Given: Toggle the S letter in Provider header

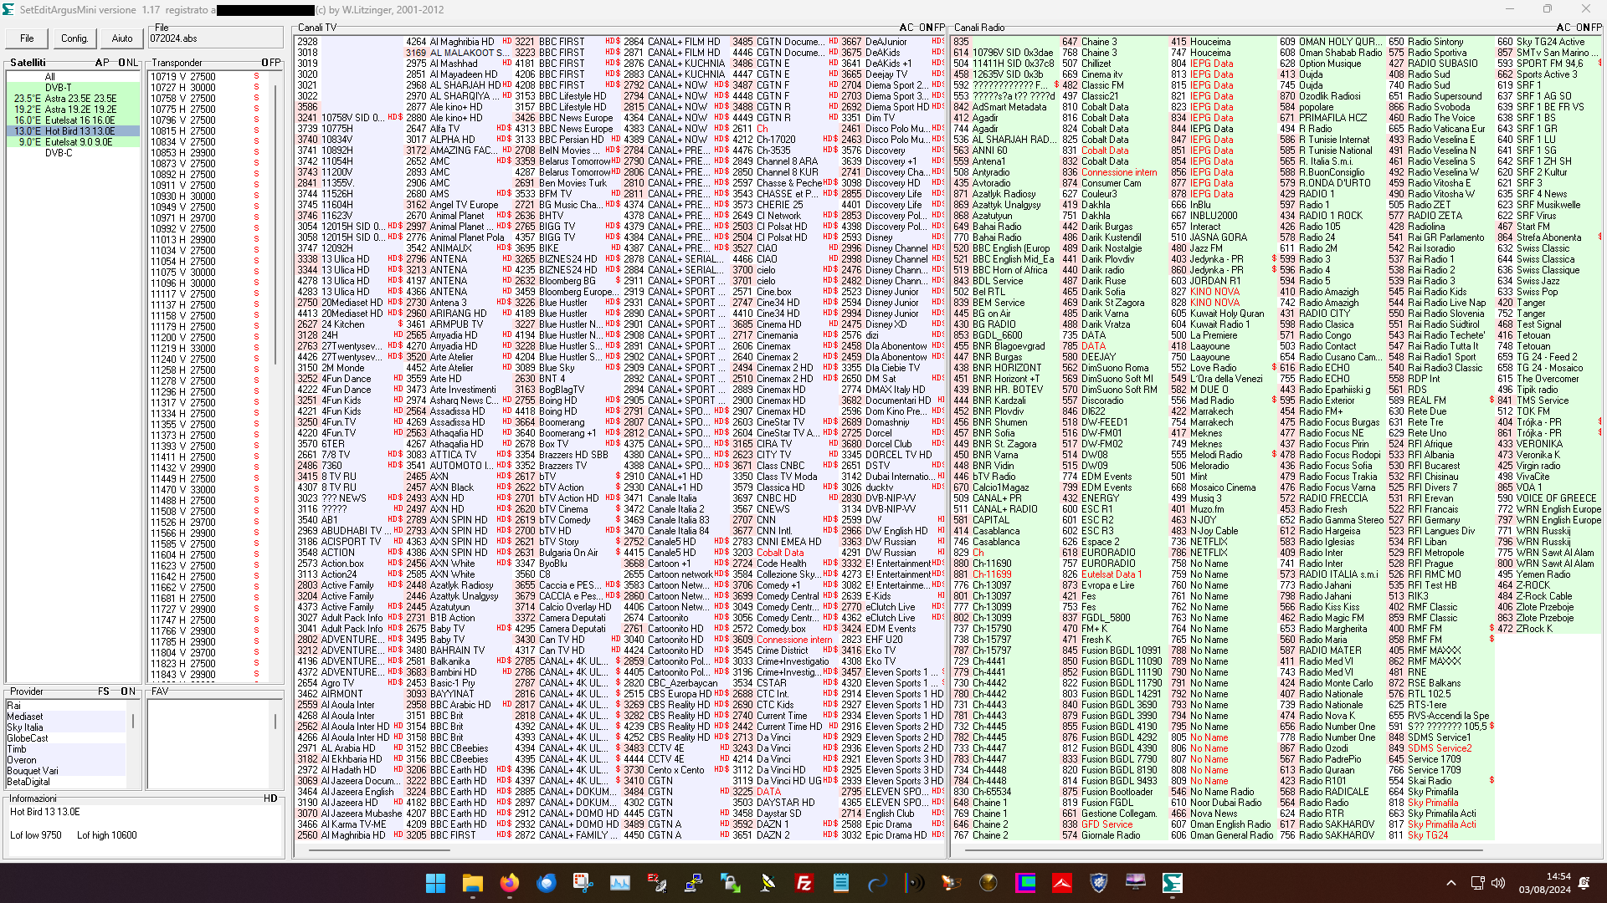Looking at the screenshot, I should pyautogui.click(x=107, y=691).
